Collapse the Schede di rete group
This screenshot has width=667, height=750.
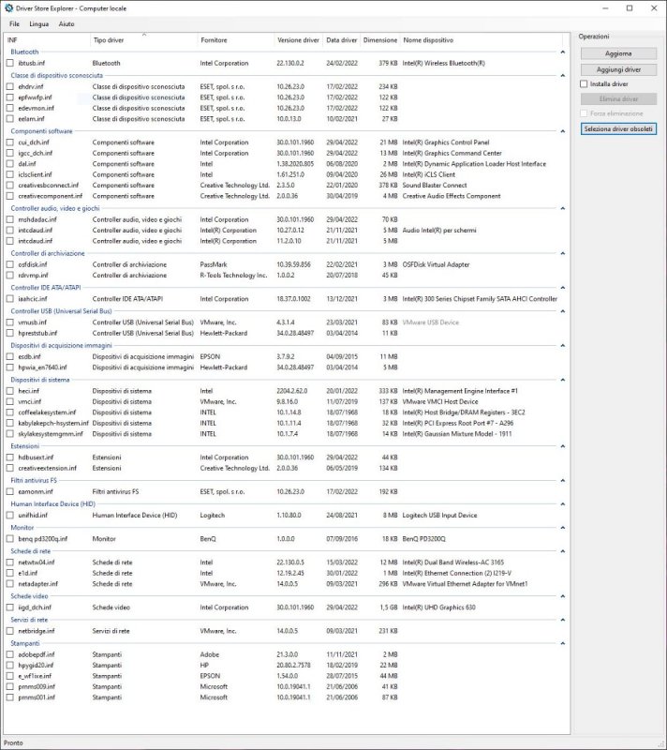point(563,551)
